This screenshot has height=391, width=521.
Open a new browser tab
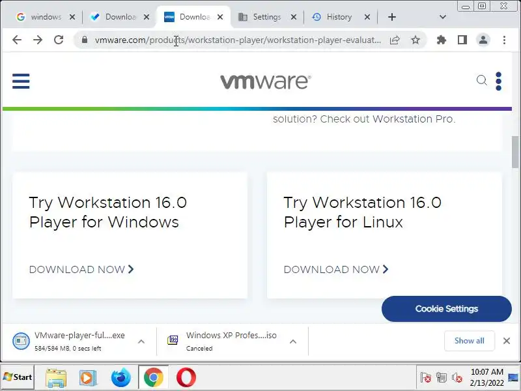click(392, 17)
